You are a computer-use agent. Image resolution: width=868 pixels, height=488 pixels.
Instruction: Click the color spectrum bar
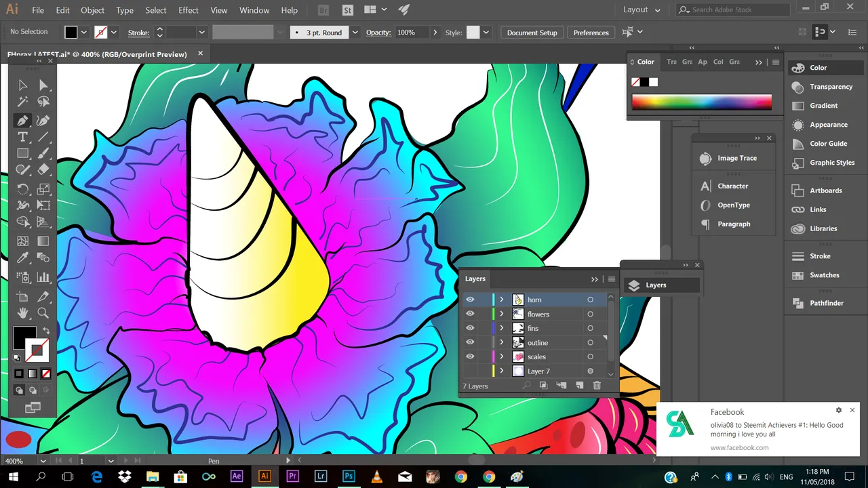pyautogui.click(x=701, y=102)
